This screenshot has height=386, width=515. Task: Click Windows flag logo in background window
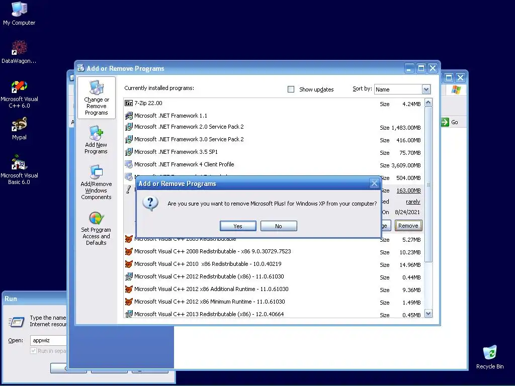(x=456, y=89)
